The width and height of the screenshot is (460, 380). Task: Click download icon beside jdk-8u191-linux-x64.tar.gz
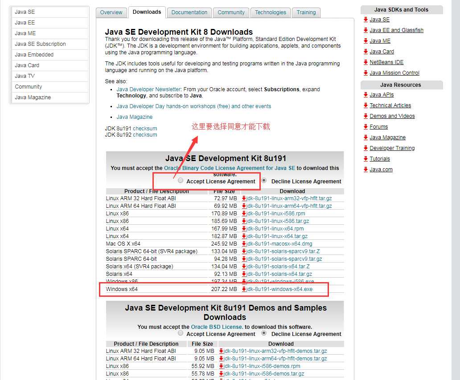click(244, 236)
